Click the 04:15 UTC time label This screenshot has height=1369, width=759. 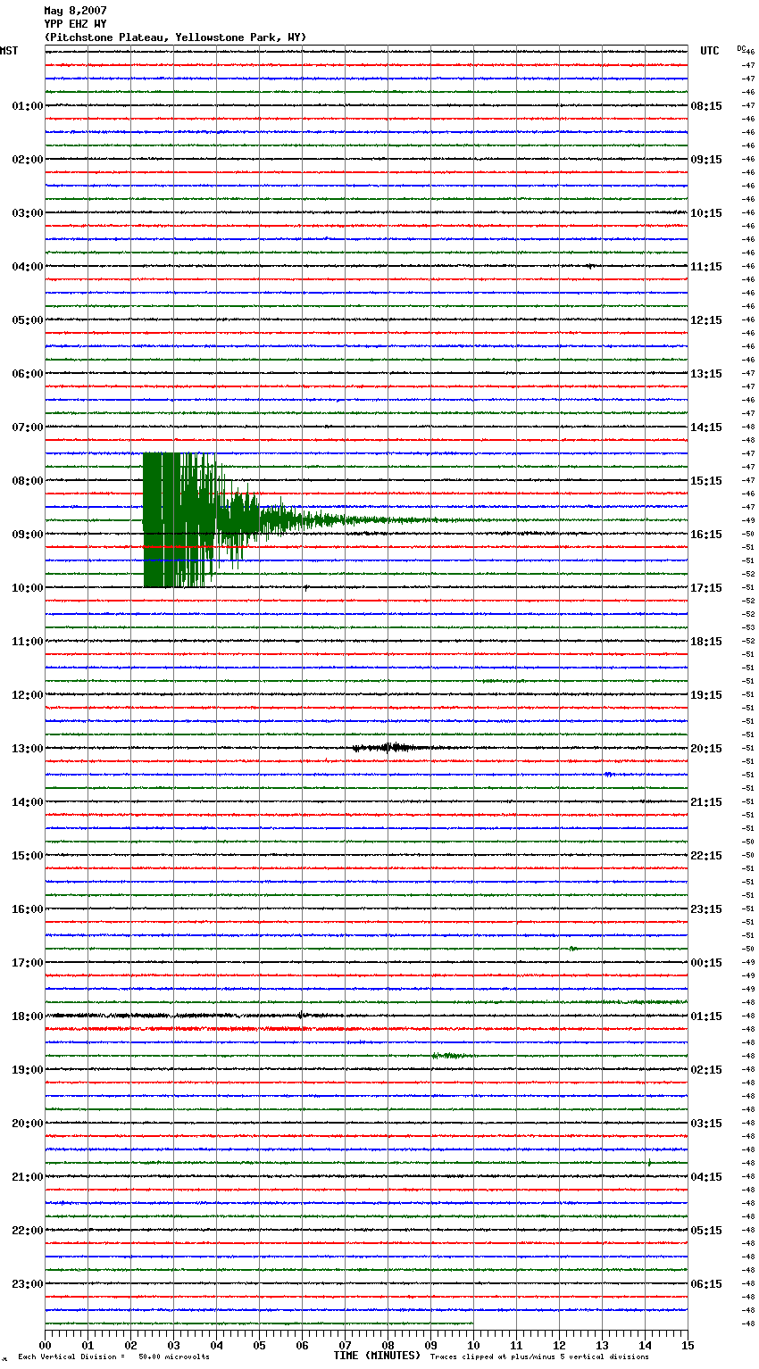(706, 1177)
